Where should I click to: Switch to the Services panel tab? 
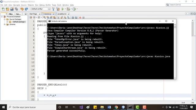pyautogui.click(x=18, y=14)
